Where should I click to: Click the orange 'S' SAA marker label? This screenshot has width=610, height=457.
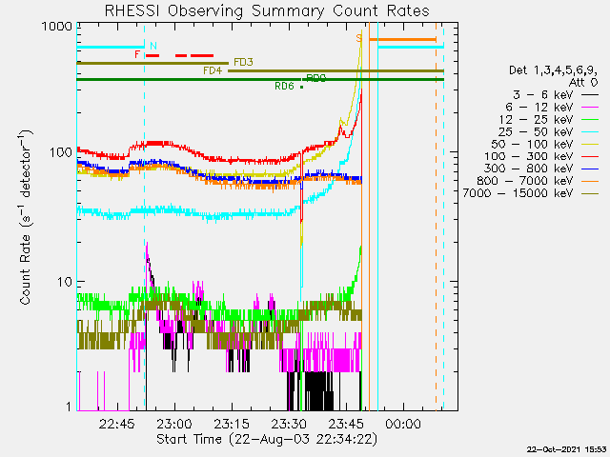coord(359,38)
